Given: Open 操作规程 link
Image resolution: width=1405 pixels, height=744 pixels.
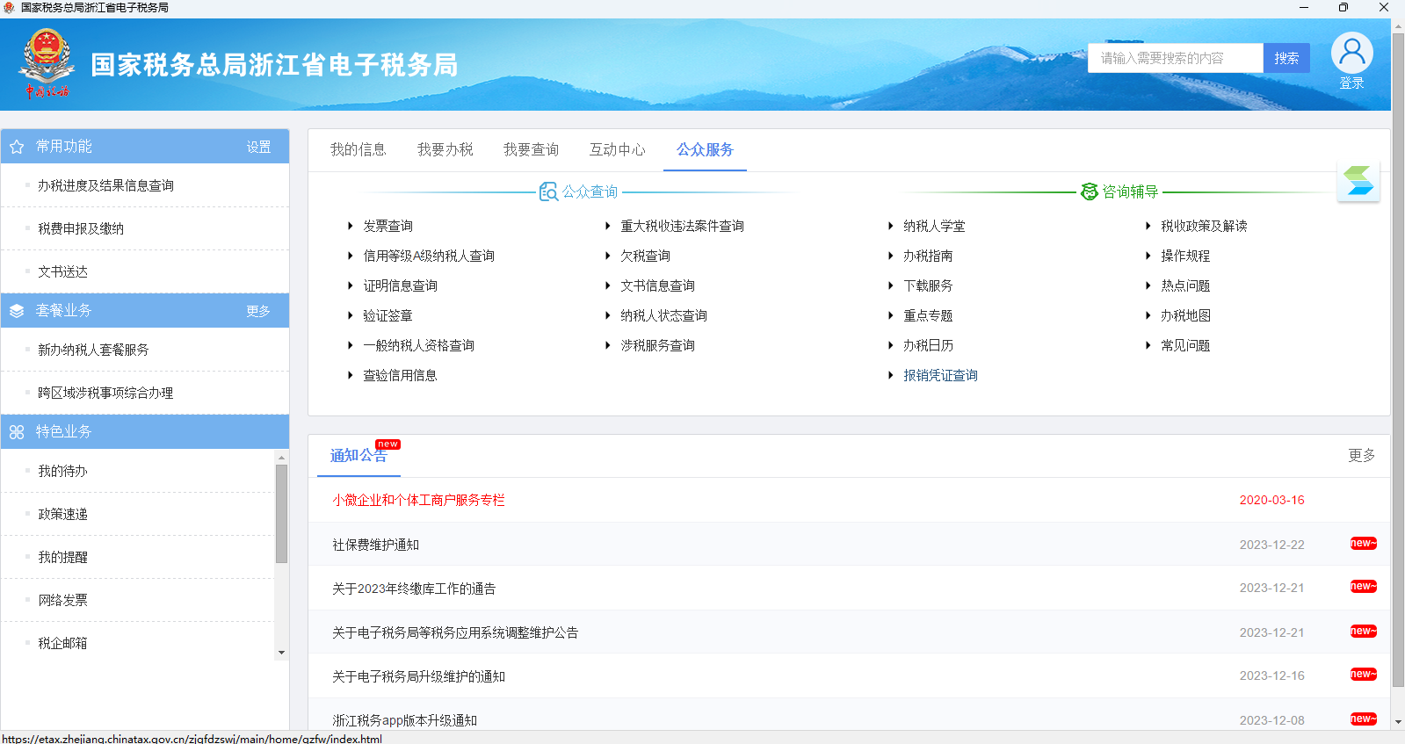Looking at the screenshot, I should (x=1185, y=256).
